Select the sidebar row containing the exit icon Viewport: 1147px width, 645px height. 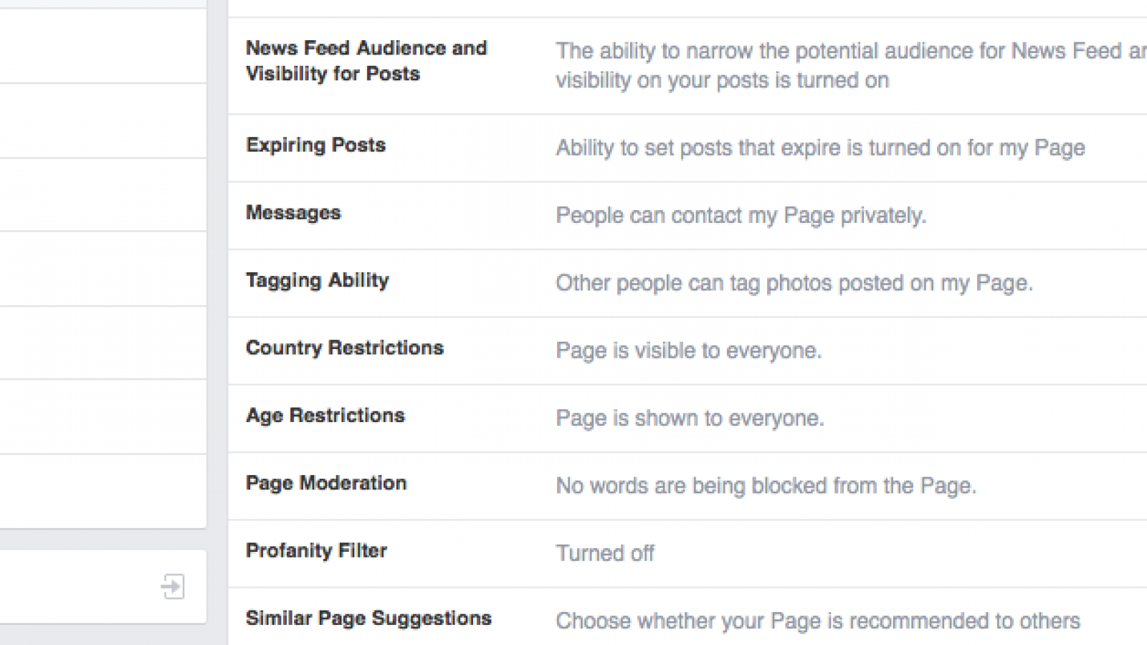tap(103, 586)
